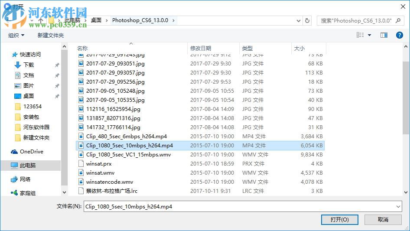The image size is (410, 231).
Task: Sort by 类型 column header
Action: tap(247, 48)
